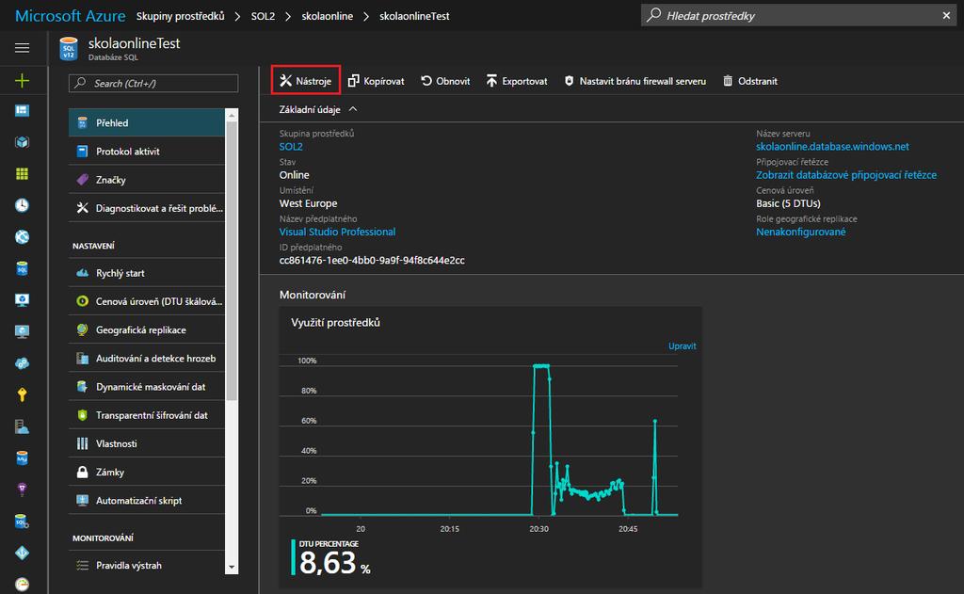Click the skolaonlineTest SQL database header icon

point(68,49)
